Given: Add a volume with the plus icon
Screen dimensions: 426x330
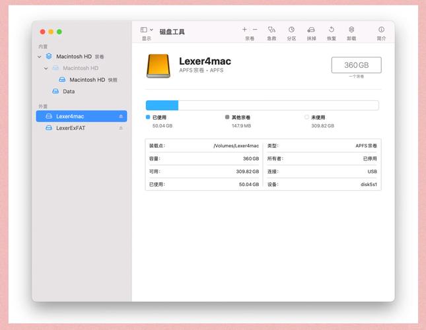Looking at the screenshot, I should point(244,29).
